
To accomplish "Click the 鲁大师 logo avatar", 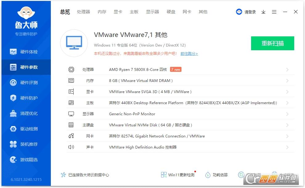I will click(x=26, y=13).
